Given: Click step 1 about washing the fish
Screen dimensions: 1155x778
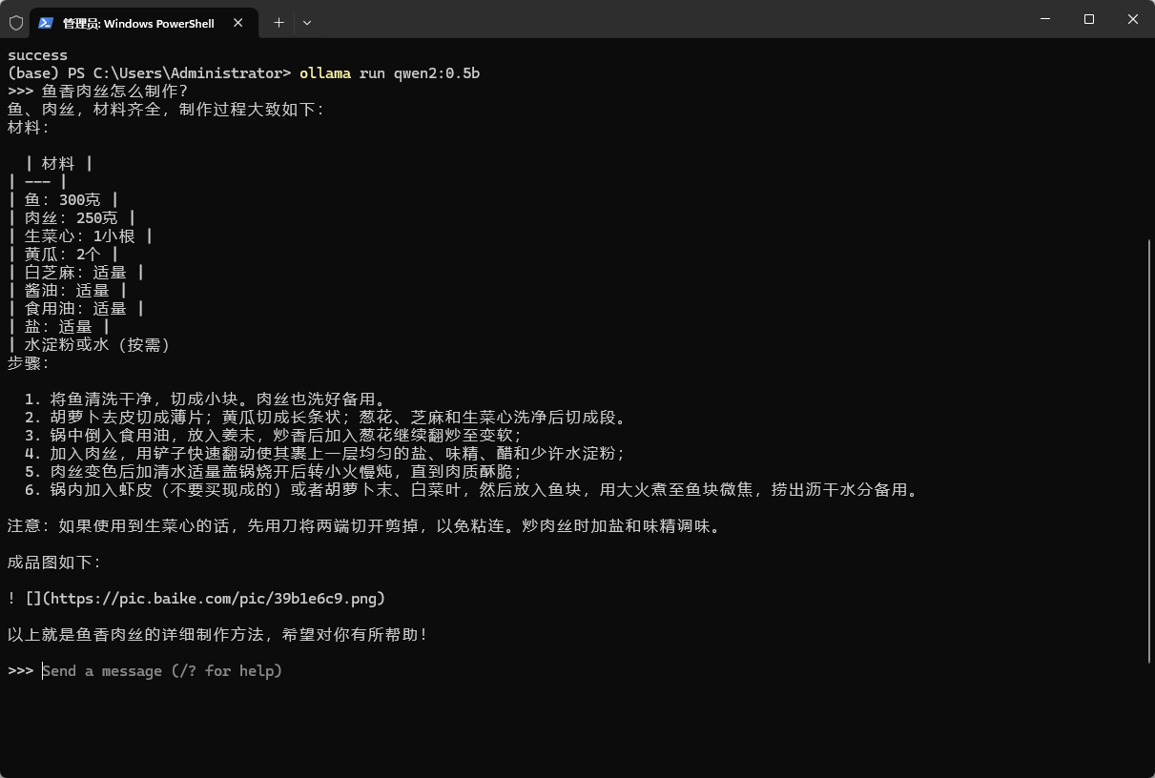Looking at the screenshot, I should [x=206, y=399].
